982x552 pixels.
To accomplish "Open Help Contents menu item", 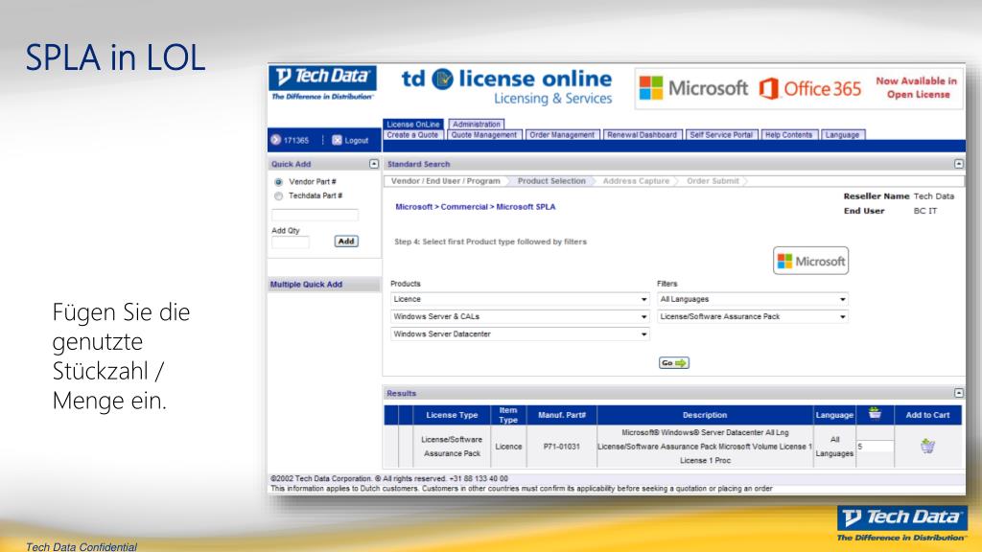I will tap(788, 134).
